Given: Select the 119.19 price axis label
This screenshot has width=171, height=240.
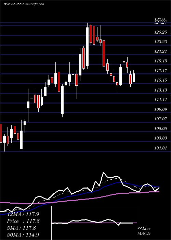Looking at the screenshot, I should [160, 61].
